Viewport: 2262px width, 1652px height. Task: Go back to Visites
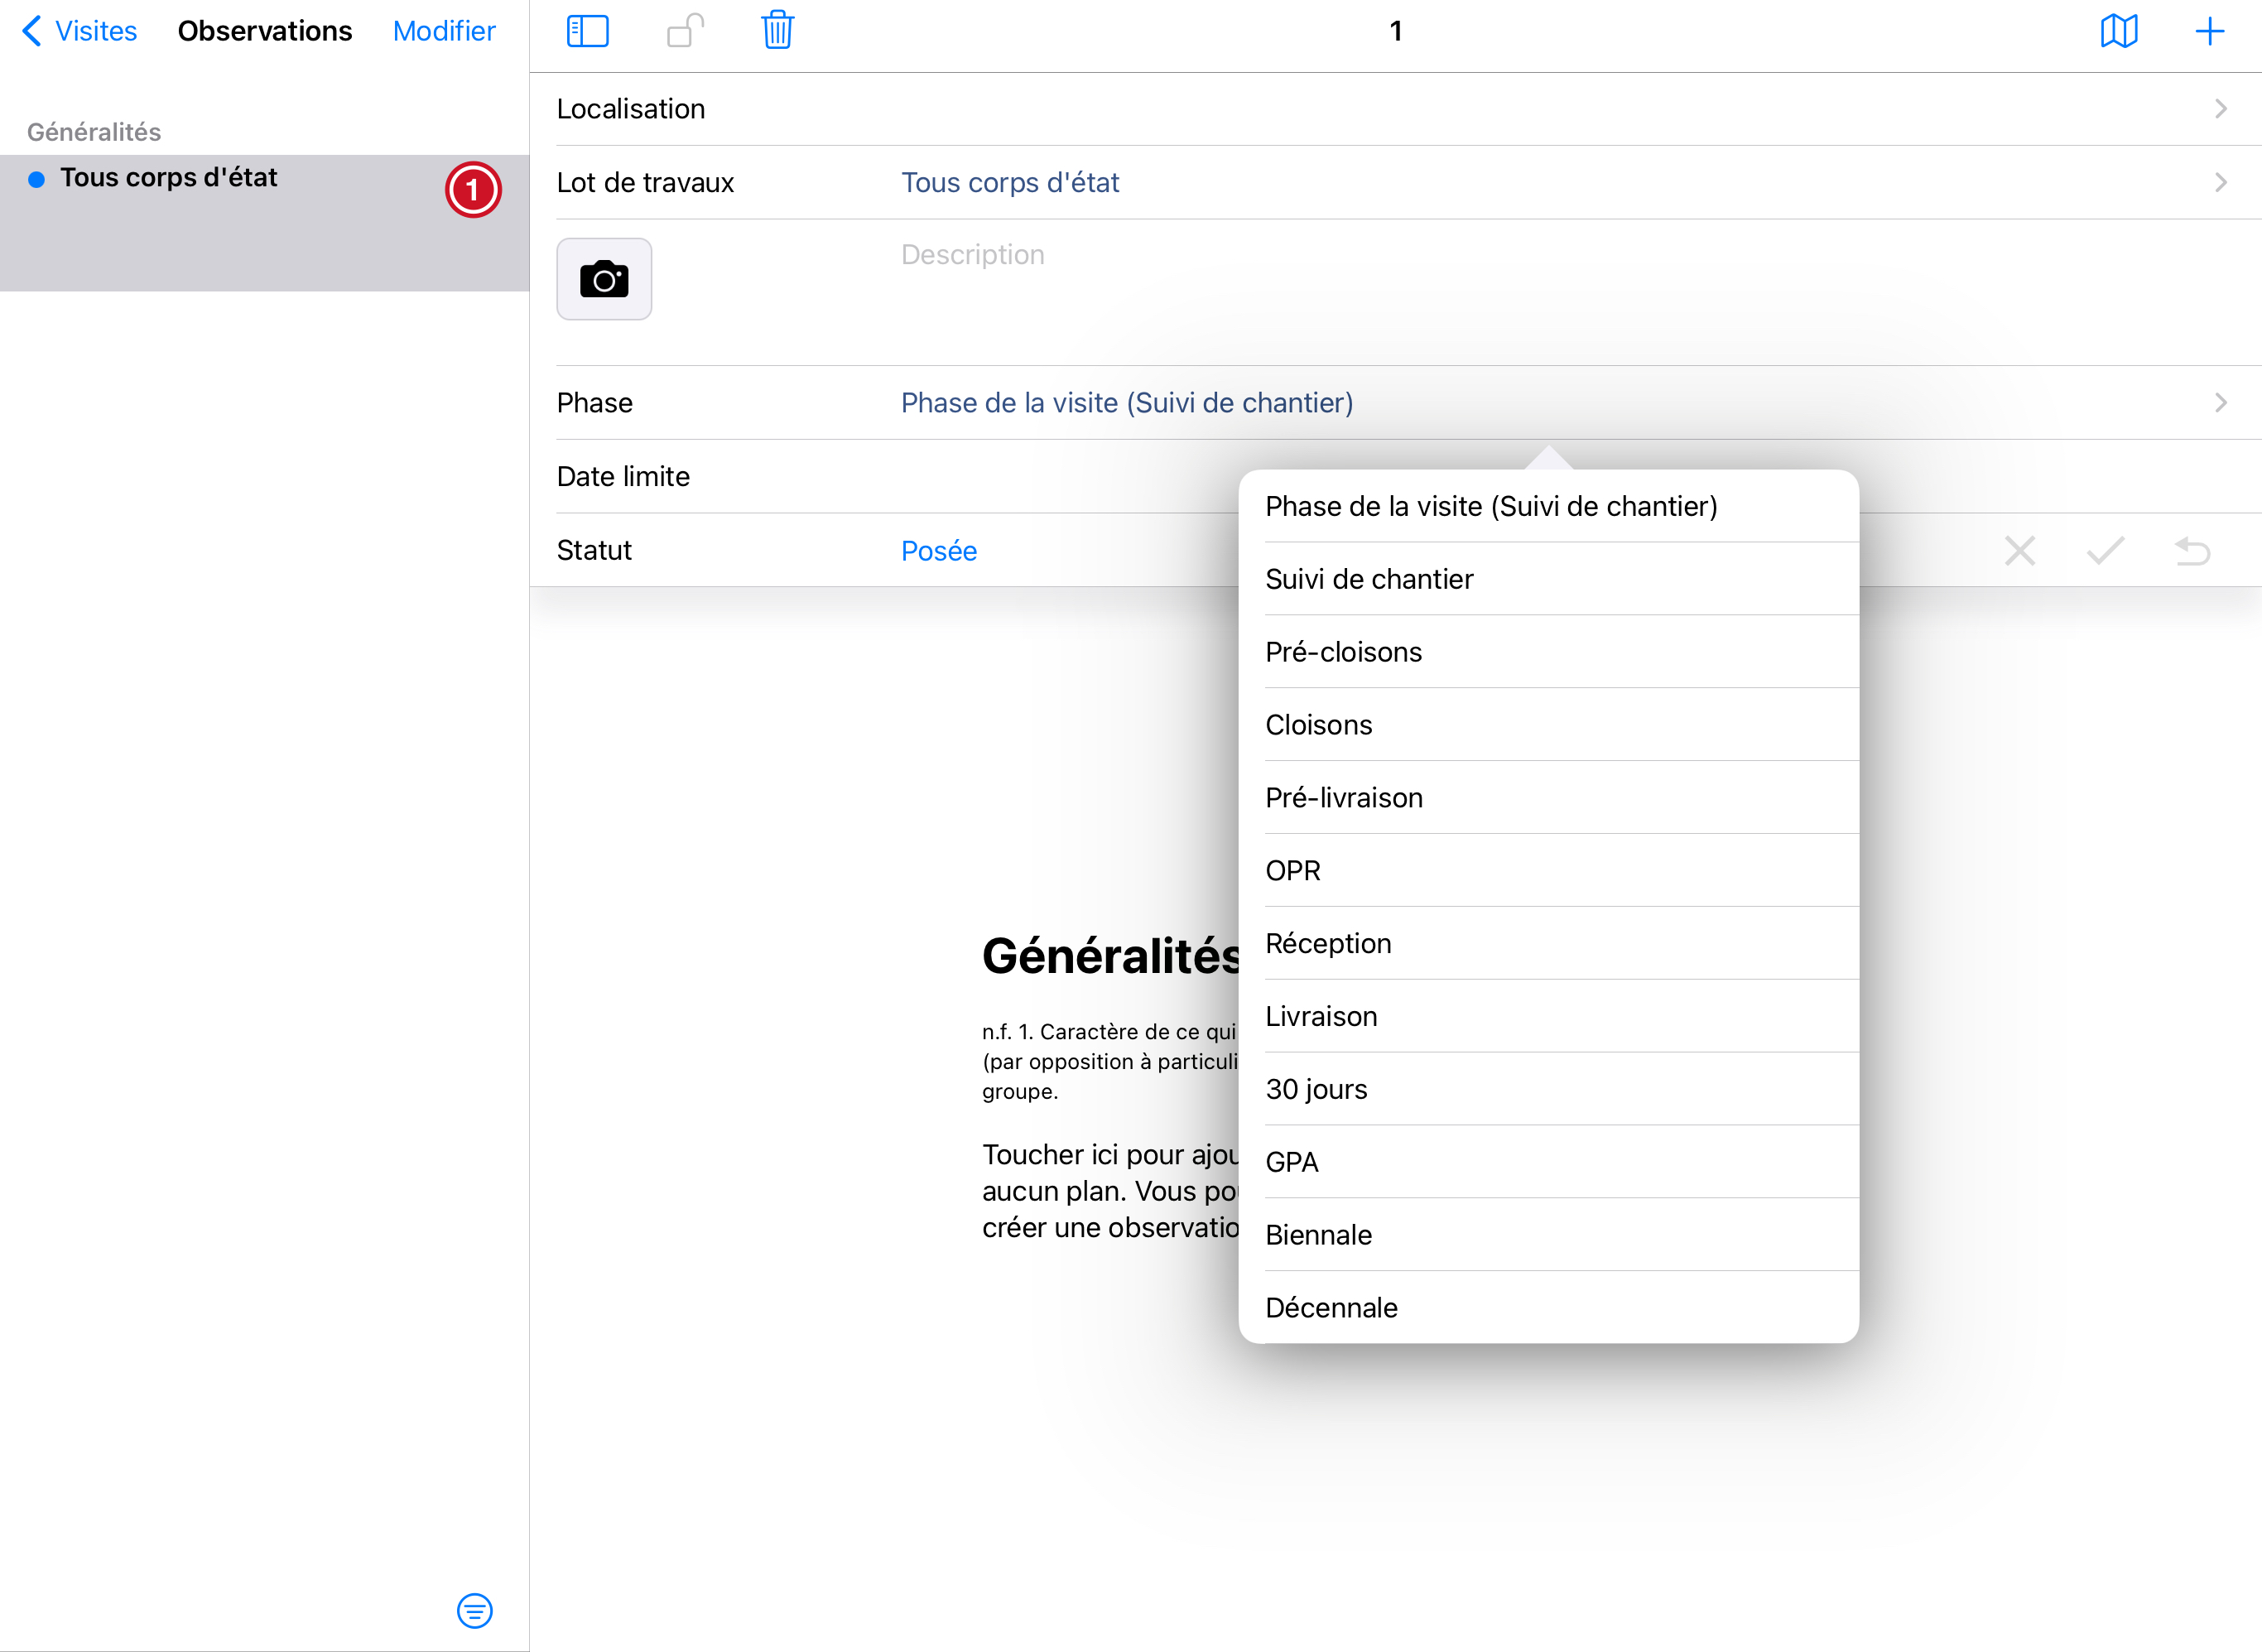pos(80,31)
